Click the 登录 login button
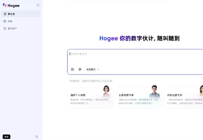 [x=6, y=137]
